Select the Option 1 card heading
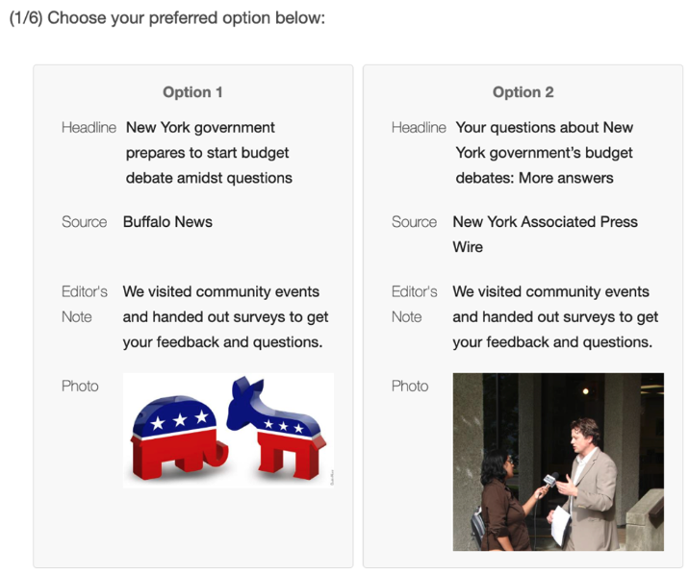Viewport: 689px width, 575px height. coord(192,92)
